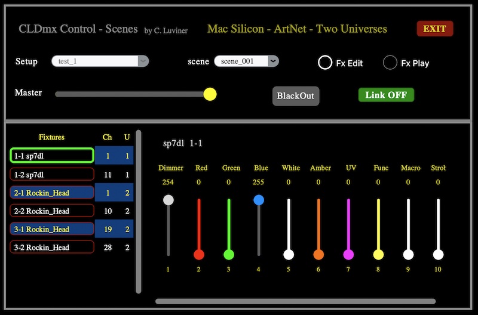Click the Strobe channel 10 slider knob
The width and height of the screenshot is (478, 315).
coord(438,254)
